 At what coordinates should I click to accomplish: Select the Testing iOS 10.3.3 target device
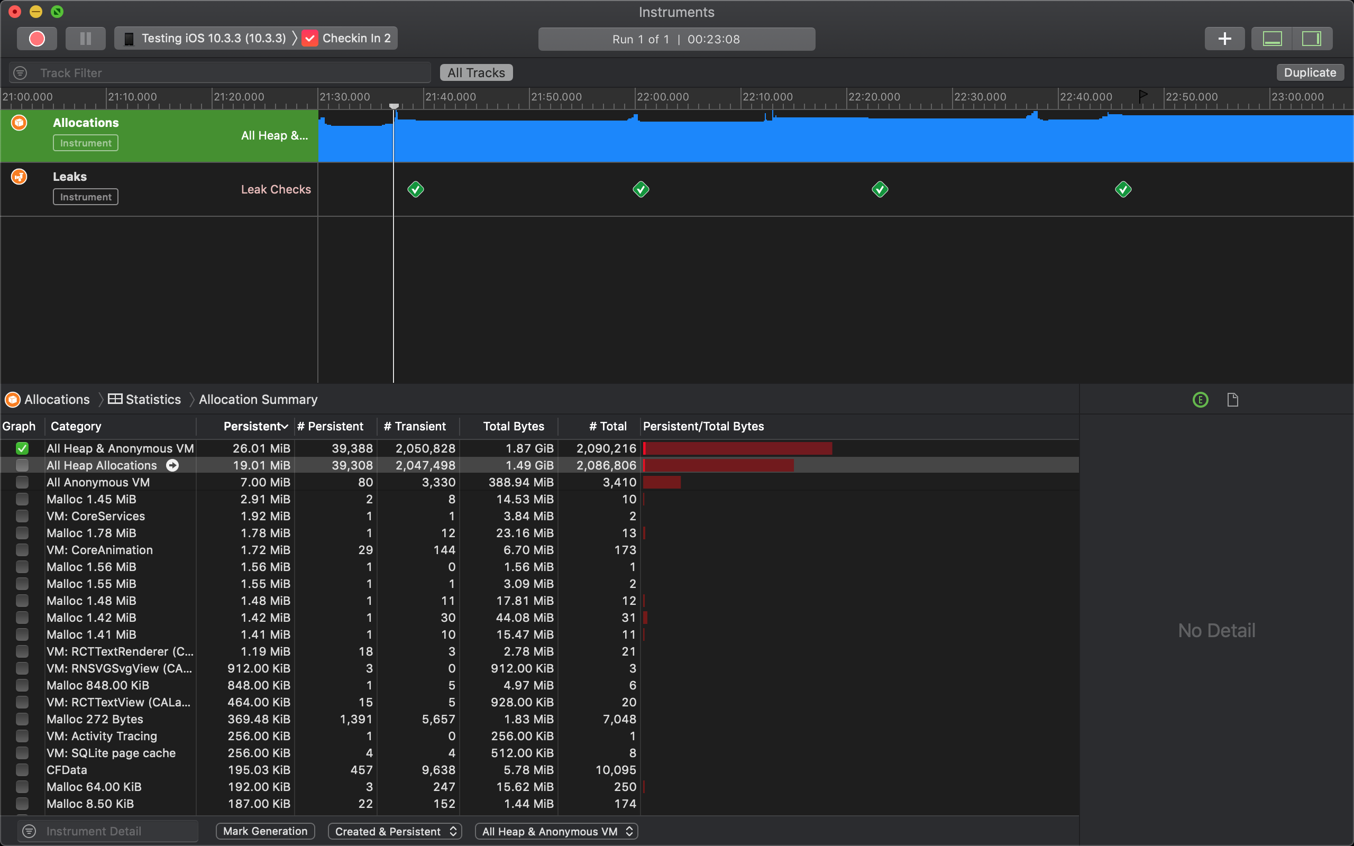(213, 38)
